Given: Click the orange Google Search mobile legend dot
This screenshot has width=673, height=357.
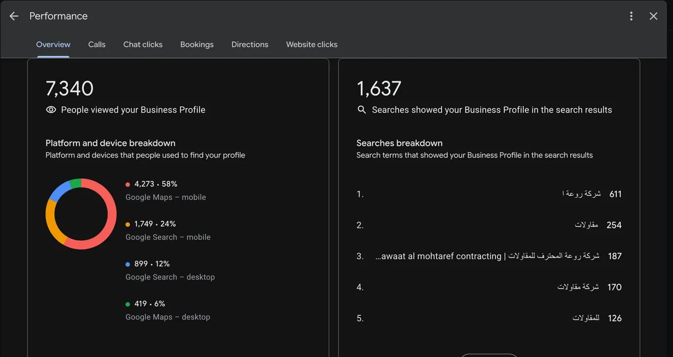Looking at the screenshot, I should click(x=128, y=225).
